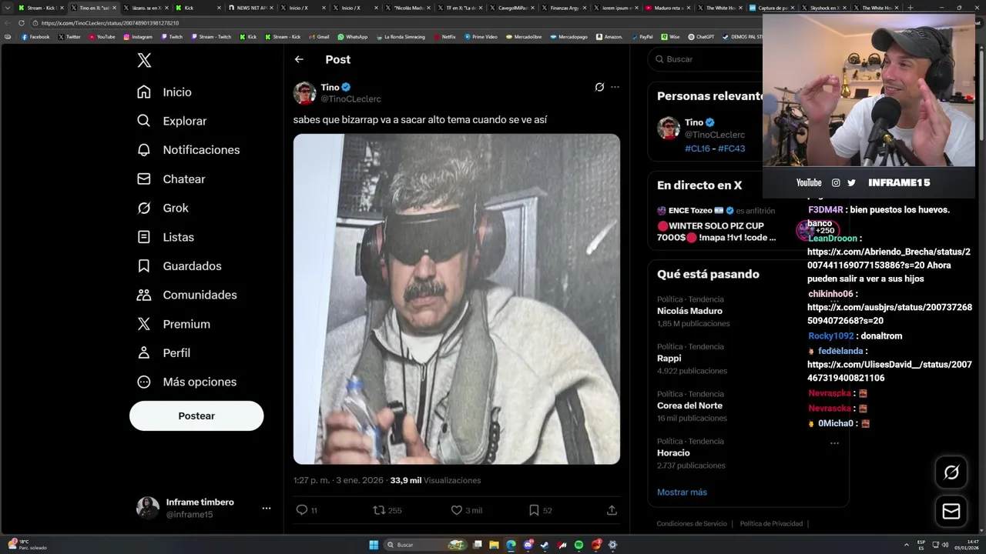Open the post image of the man
Image resolution: width=986 pixels, height=554 pixels.
(x=457, y=299)
